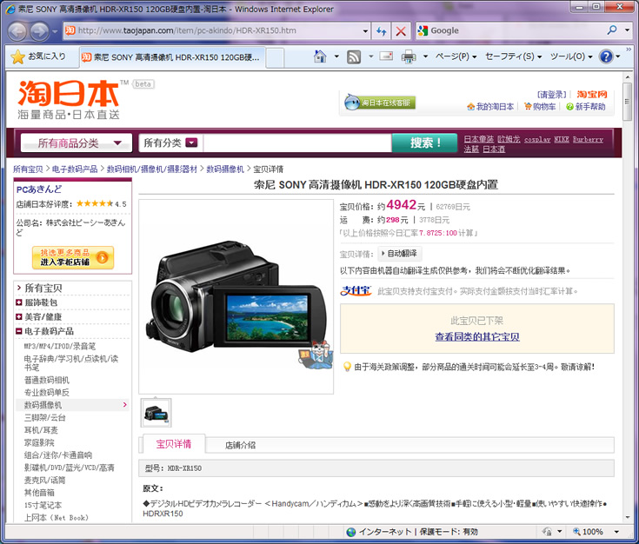This screenshot has height=544, width=639.
Task: Expand the Home button dropdown arrow
Action: pos(336,56)
